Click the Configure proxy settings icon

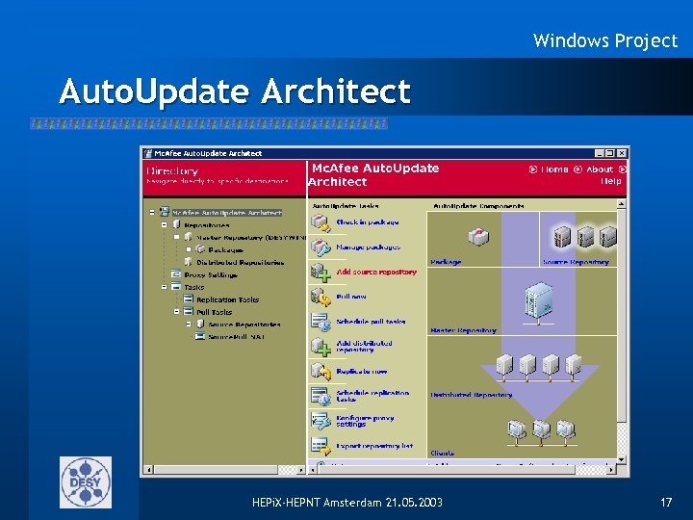321,421
